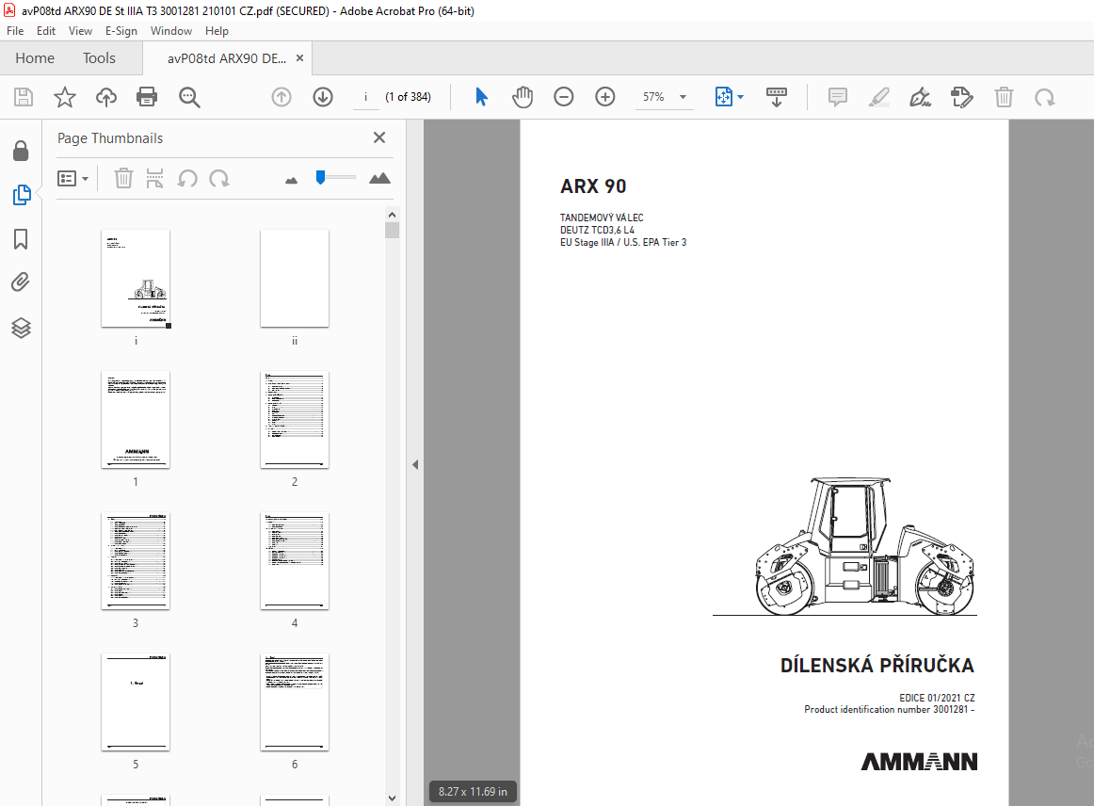
Task: Delete pages via thumbnails panel trash icon
Action: (123, 179)
